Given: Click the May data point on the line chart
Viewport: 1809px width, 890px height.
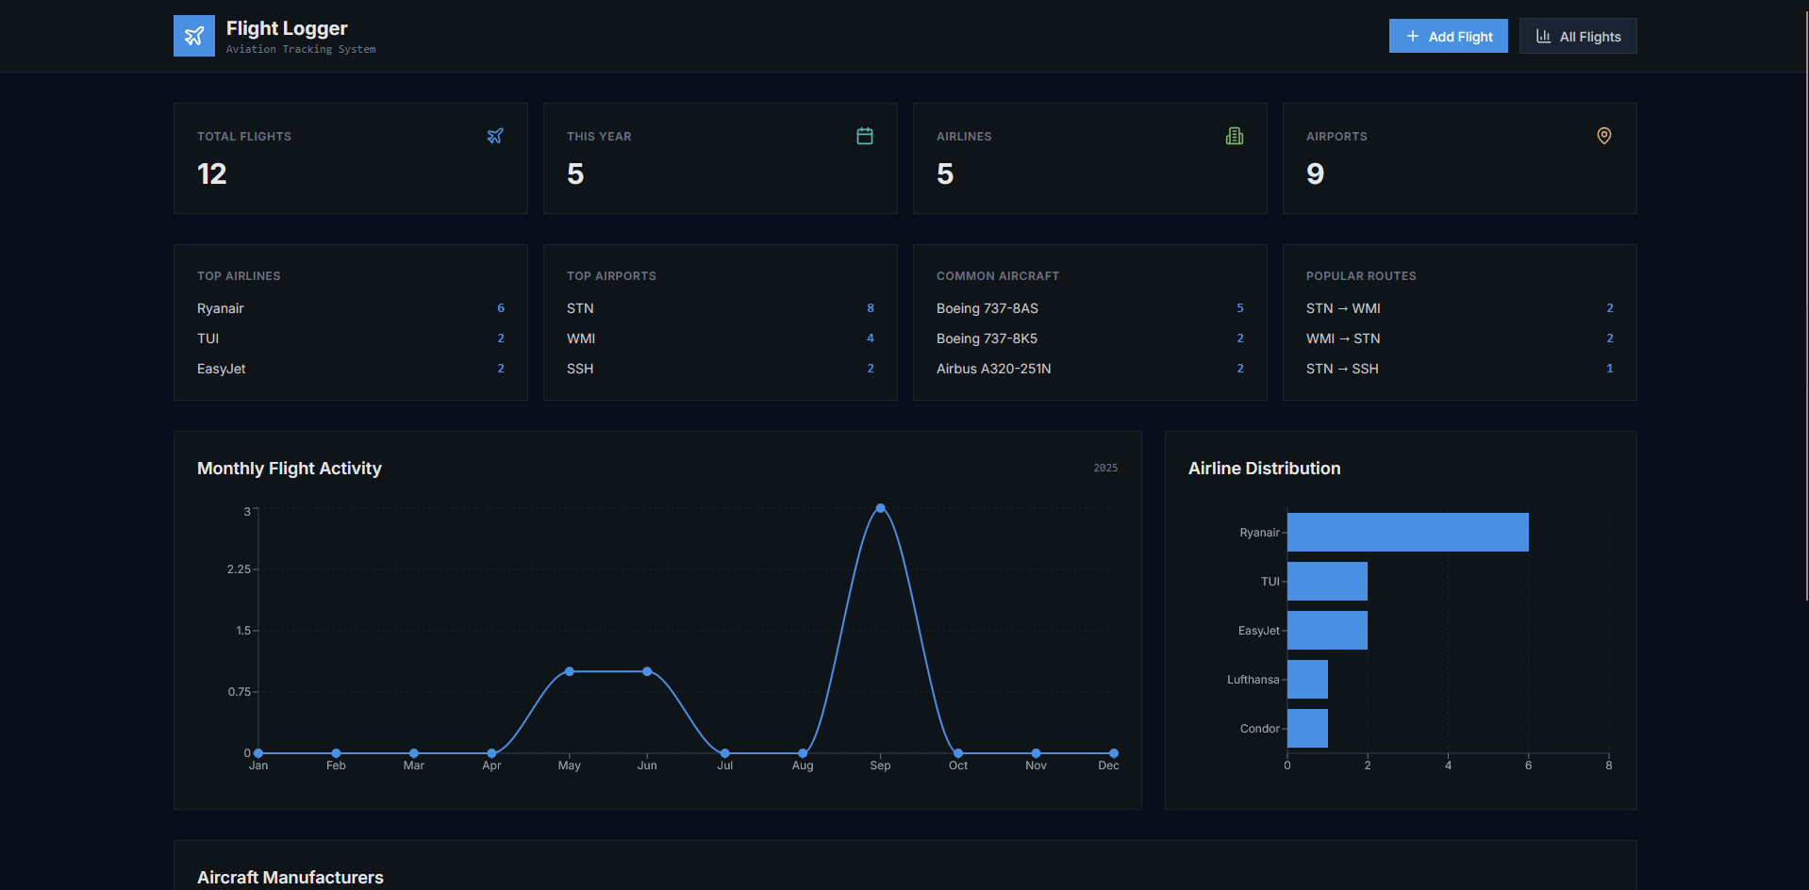Looking at the screenshot, I should coord(569,671).
